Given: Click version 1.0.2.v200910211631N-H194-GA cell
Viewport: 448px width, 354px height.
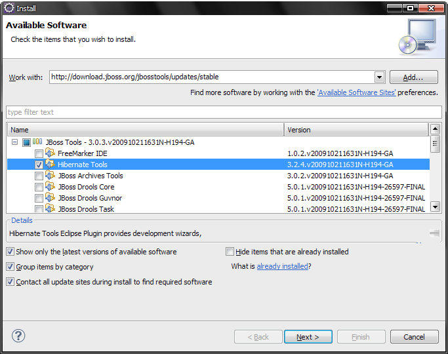Looking at the screenshot, I should tap(340, 153).
